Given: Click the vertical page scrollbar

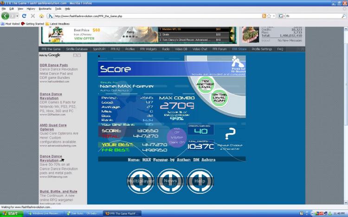Looking at the screenshot, I should [x=346, y=115].
